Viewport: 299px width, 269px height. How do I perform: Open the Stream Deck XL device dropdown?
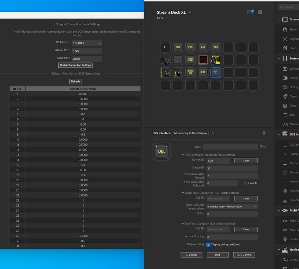tap(190, 12)
